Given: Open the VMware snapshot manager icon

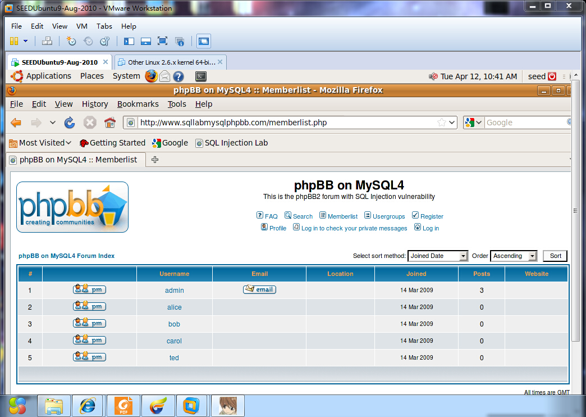Looking at the screenshot, I should (x=104, y=41).
